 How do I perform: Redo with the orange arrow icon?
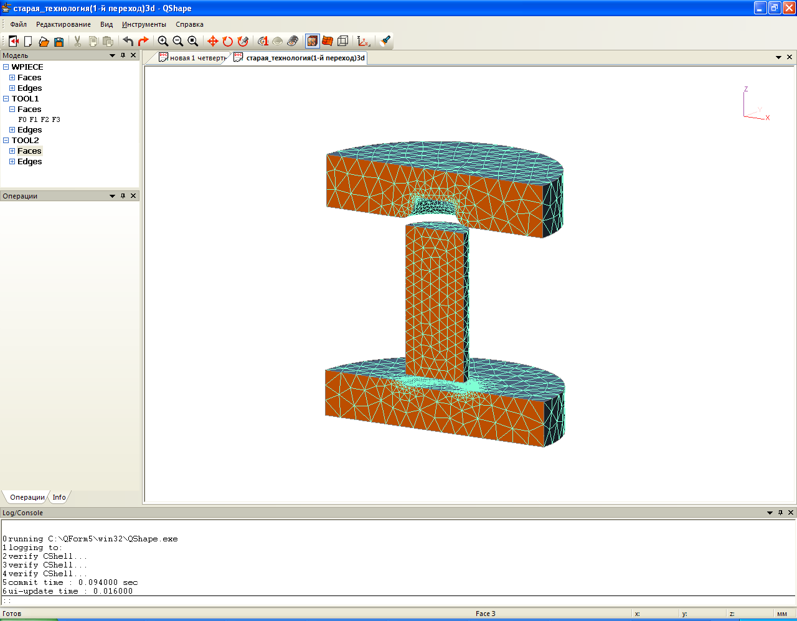(x=143, y=41)
